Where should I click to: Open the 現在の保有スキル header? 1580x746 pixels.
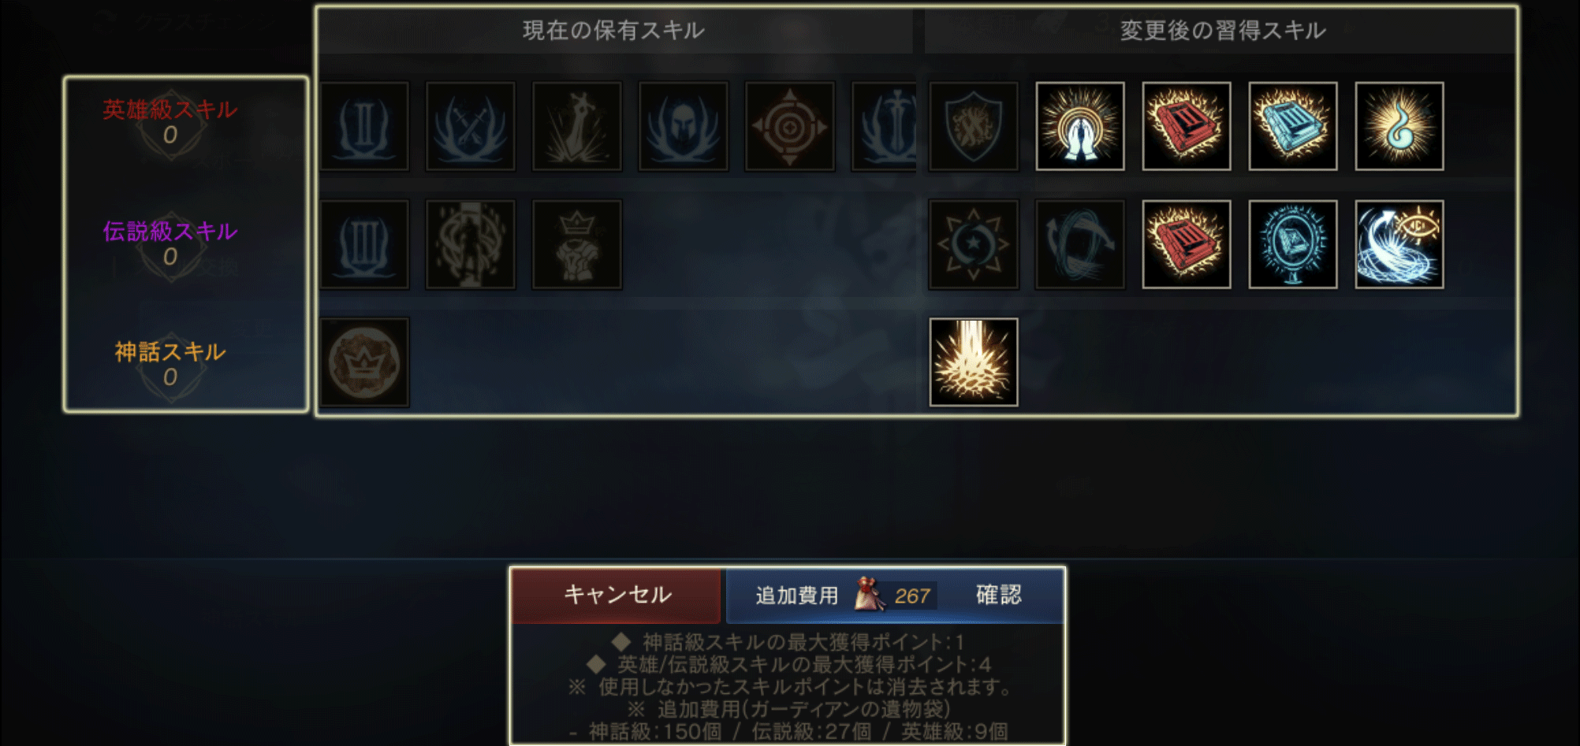[x=613, y=31]
